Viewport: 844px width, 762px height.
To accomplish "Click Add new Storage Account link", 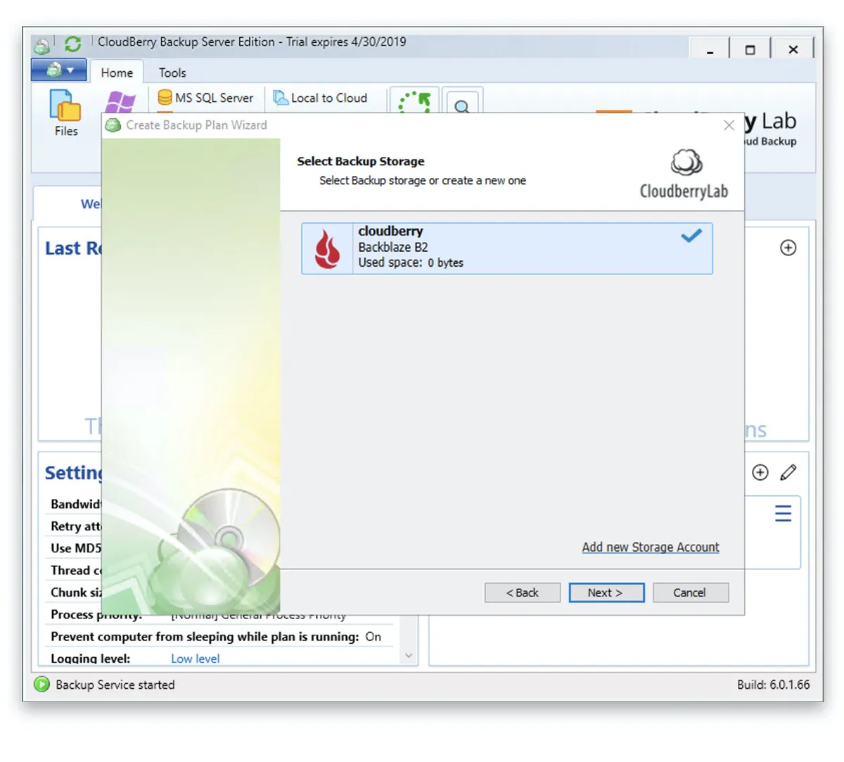I will coord(651,547).
